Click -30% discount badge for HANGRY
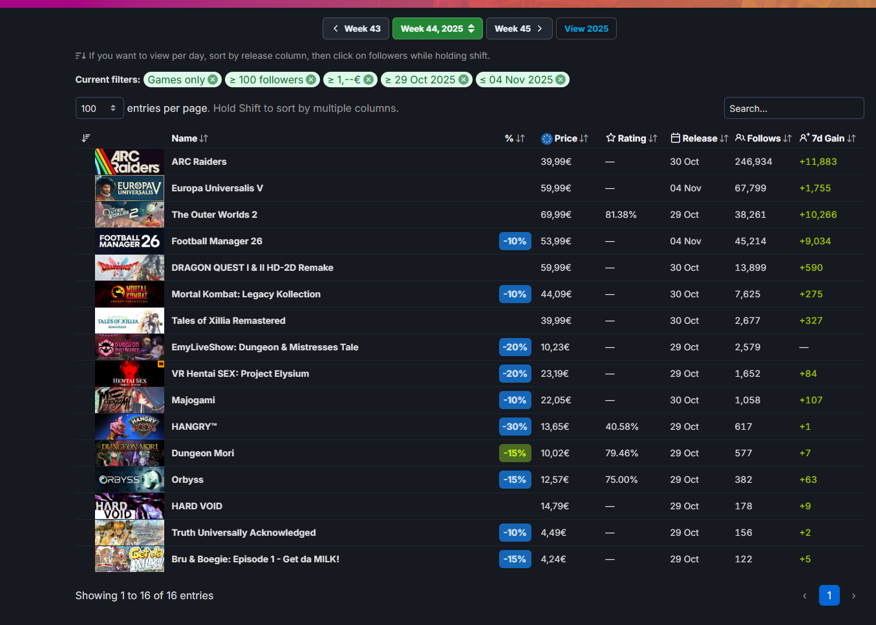 (x=515, y=427)
